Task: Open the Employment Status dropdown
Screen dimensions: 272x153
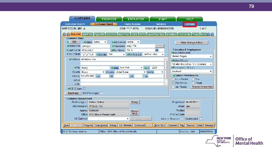Action: (x=211, y=71)
